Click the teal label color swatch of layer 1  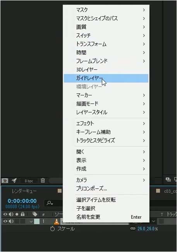click(37, 221)
